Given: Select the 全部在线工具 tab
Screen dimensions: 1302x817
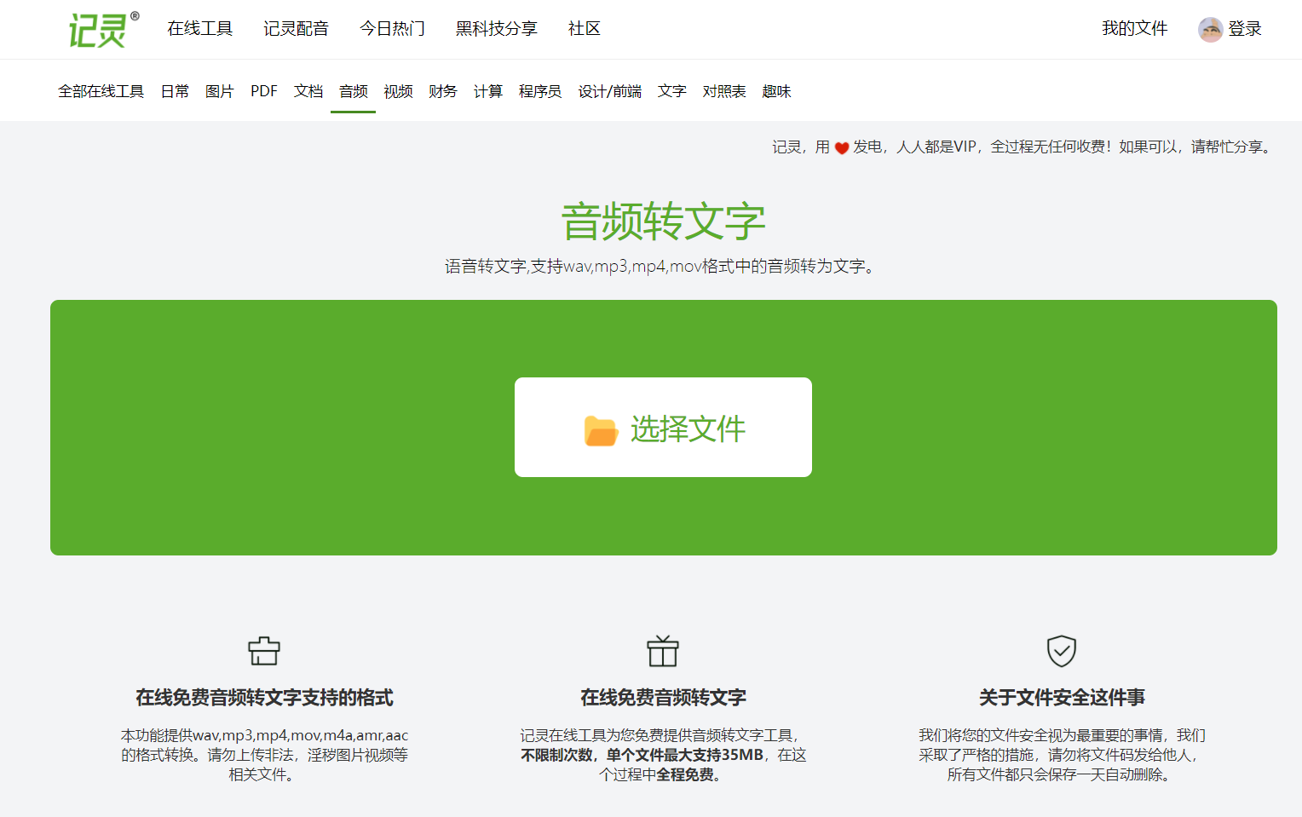Looking at the screenshot, I should coord(101,91).
